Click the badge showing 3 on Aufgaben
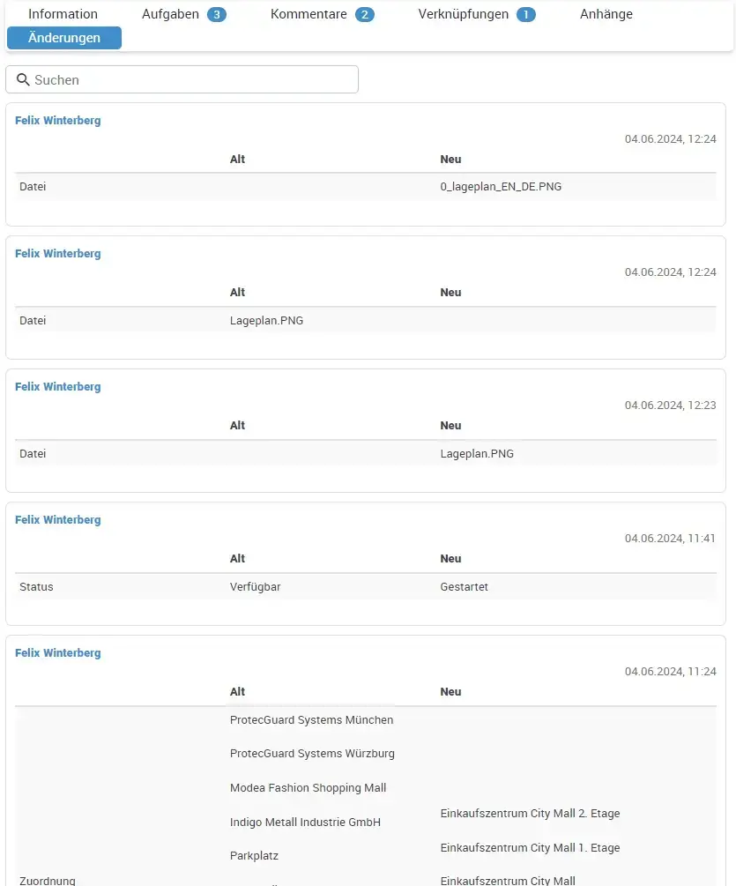The image size is (736, 886). click(x=217, y=15)
